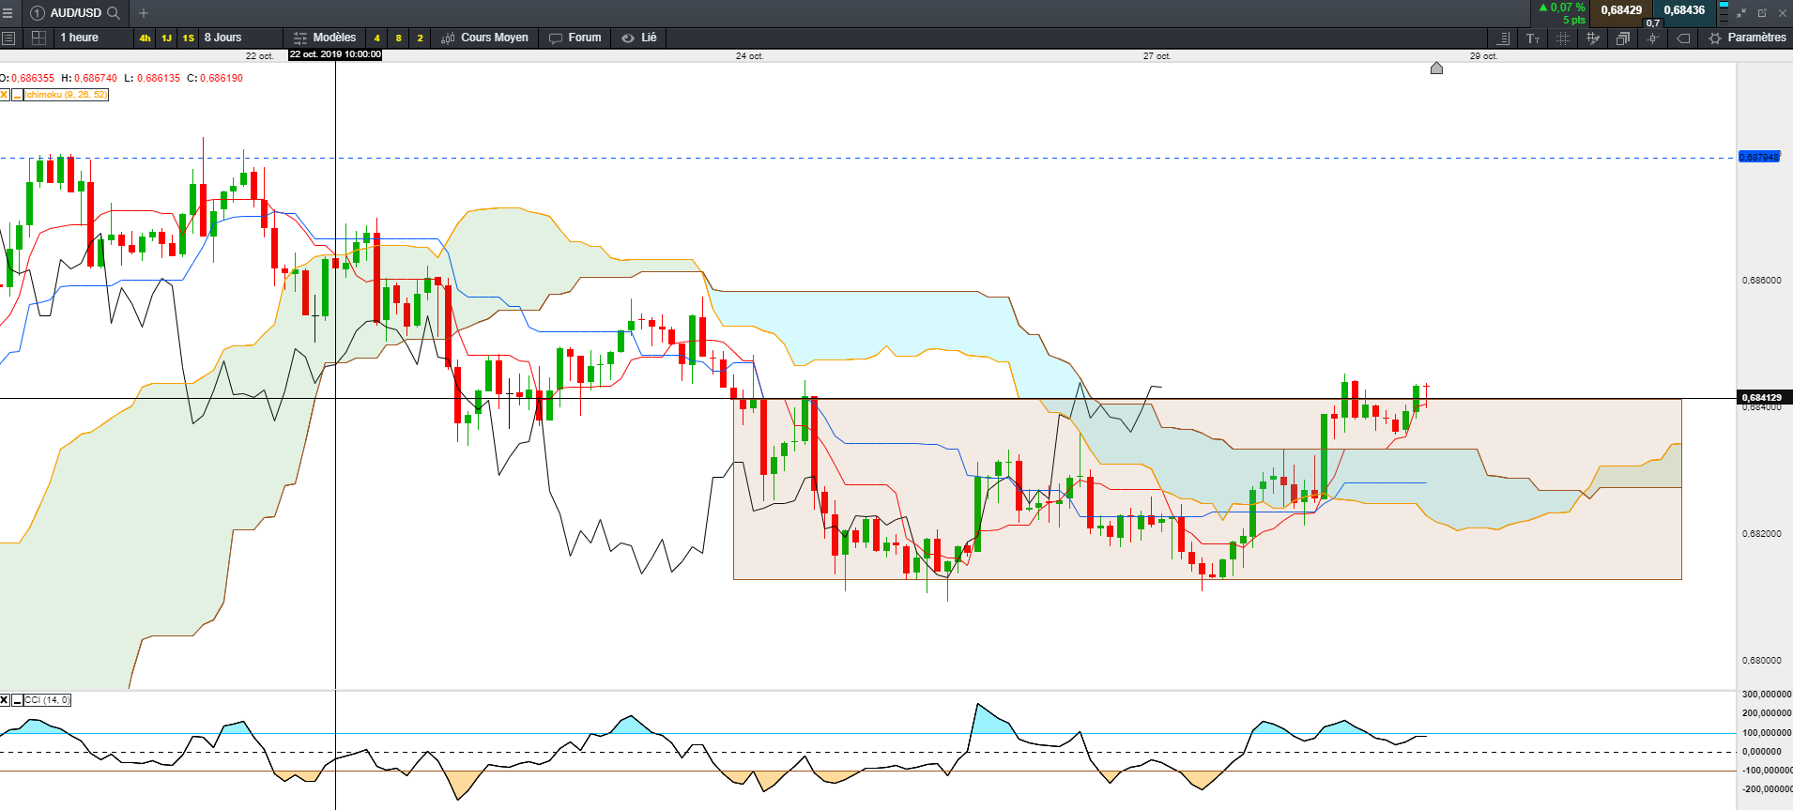Select the price label tag icon
Screen dimensions: 1793x810
1683,38
